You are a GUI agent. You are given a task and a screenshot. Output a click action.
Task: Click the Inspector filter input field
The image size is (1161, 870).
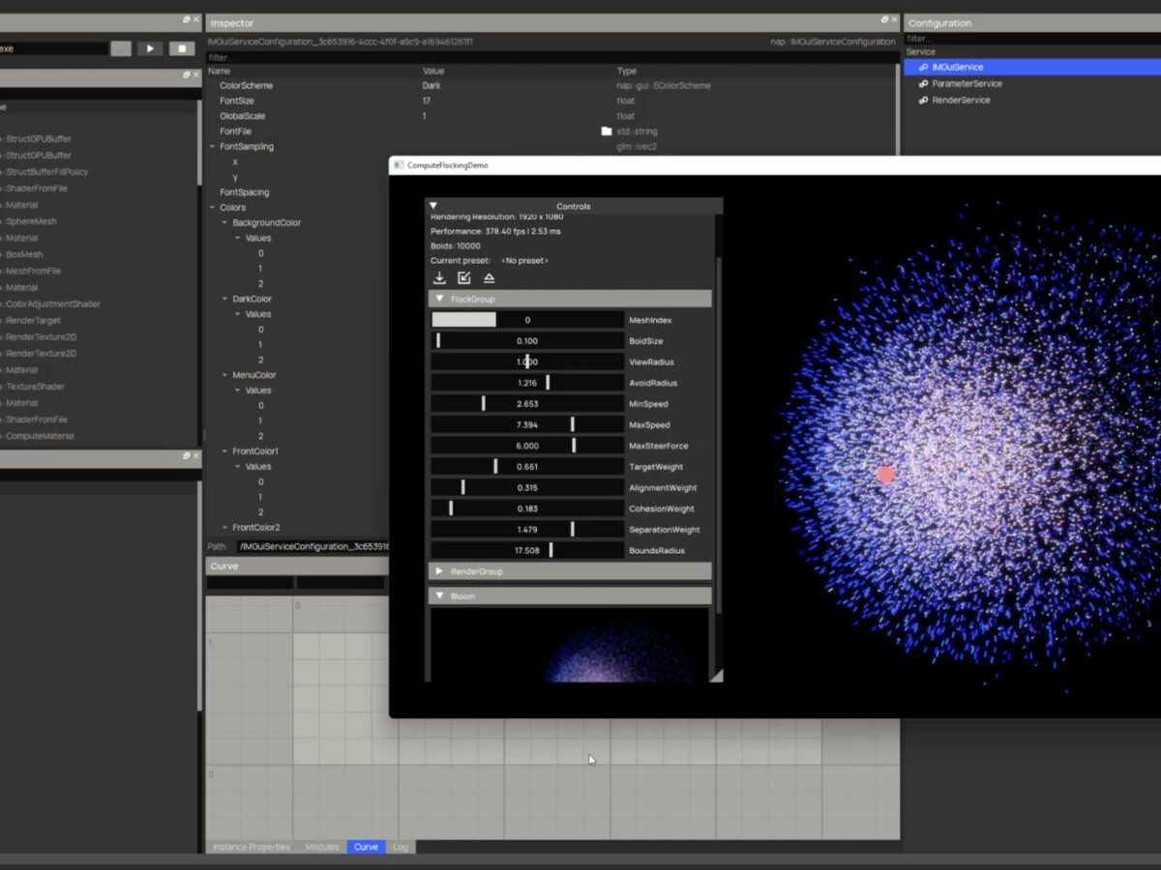pyautogui.click(x=551, y=57)
